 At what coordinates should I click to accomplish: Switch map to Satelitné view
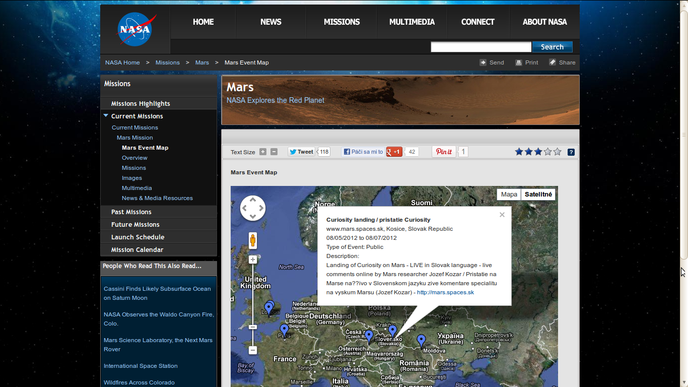(x=538, y=195)
